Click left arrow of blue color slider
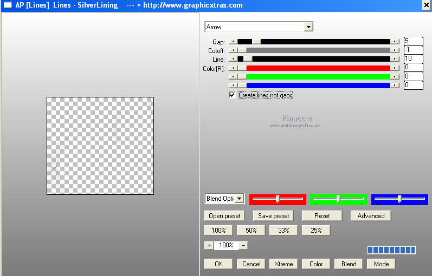 coord(233,86)
